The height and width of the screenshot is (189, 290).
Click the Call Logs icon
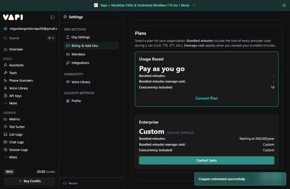tap(6, 134)
